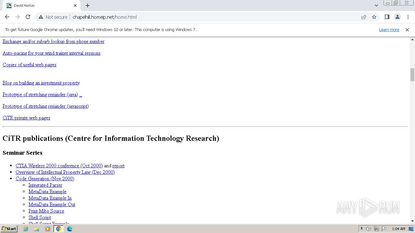Open the Integrated Parser link

(x=45, y=185)
